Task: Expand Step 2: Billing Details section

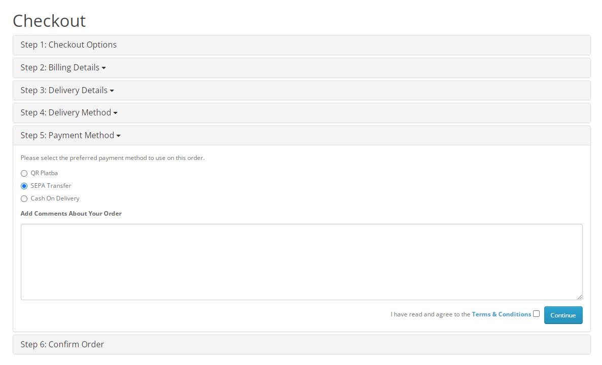Action: [63, 68]
